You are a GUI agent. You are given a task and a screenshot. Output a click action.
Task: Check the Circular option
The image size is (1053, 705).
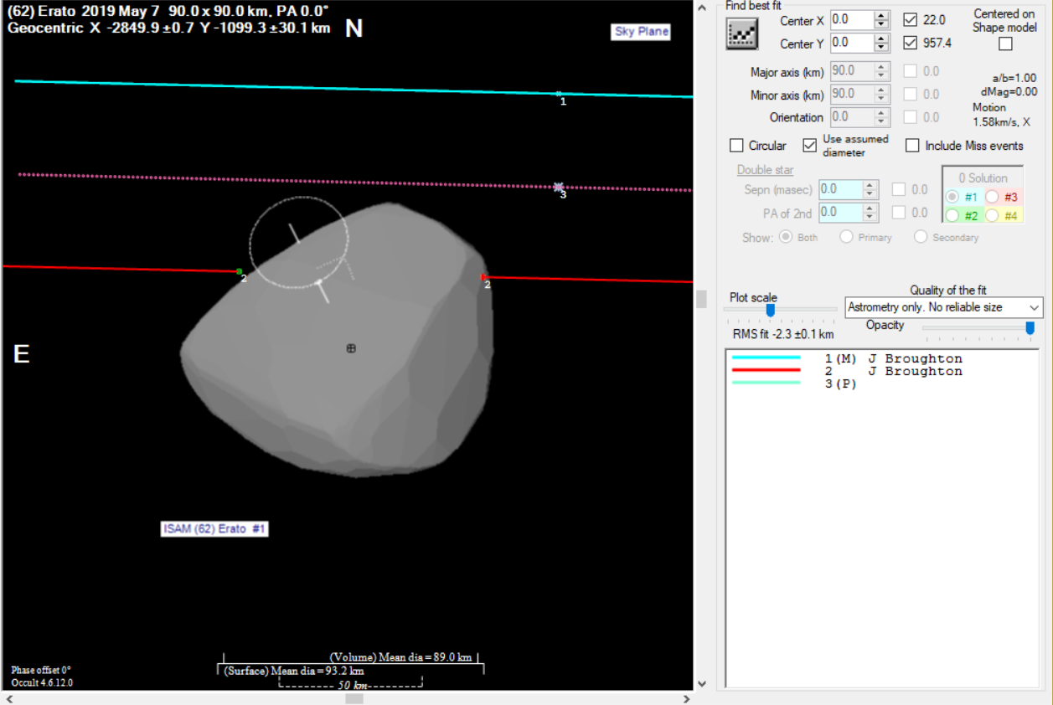[737, 146]
